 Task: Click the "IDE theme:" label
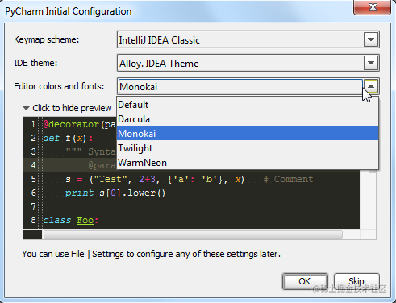[x=35, y=63]
